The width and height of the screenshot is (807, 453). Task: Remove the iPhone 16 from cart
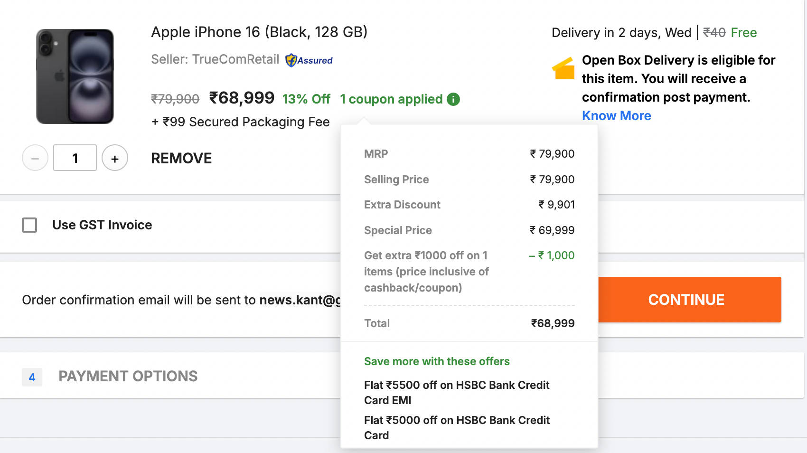pos(181,158)
